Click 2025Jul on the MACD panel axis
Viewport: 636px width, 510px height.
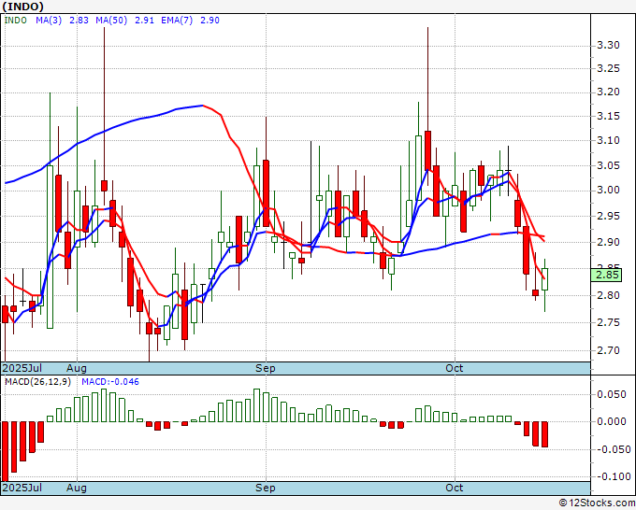pos(22,488)
